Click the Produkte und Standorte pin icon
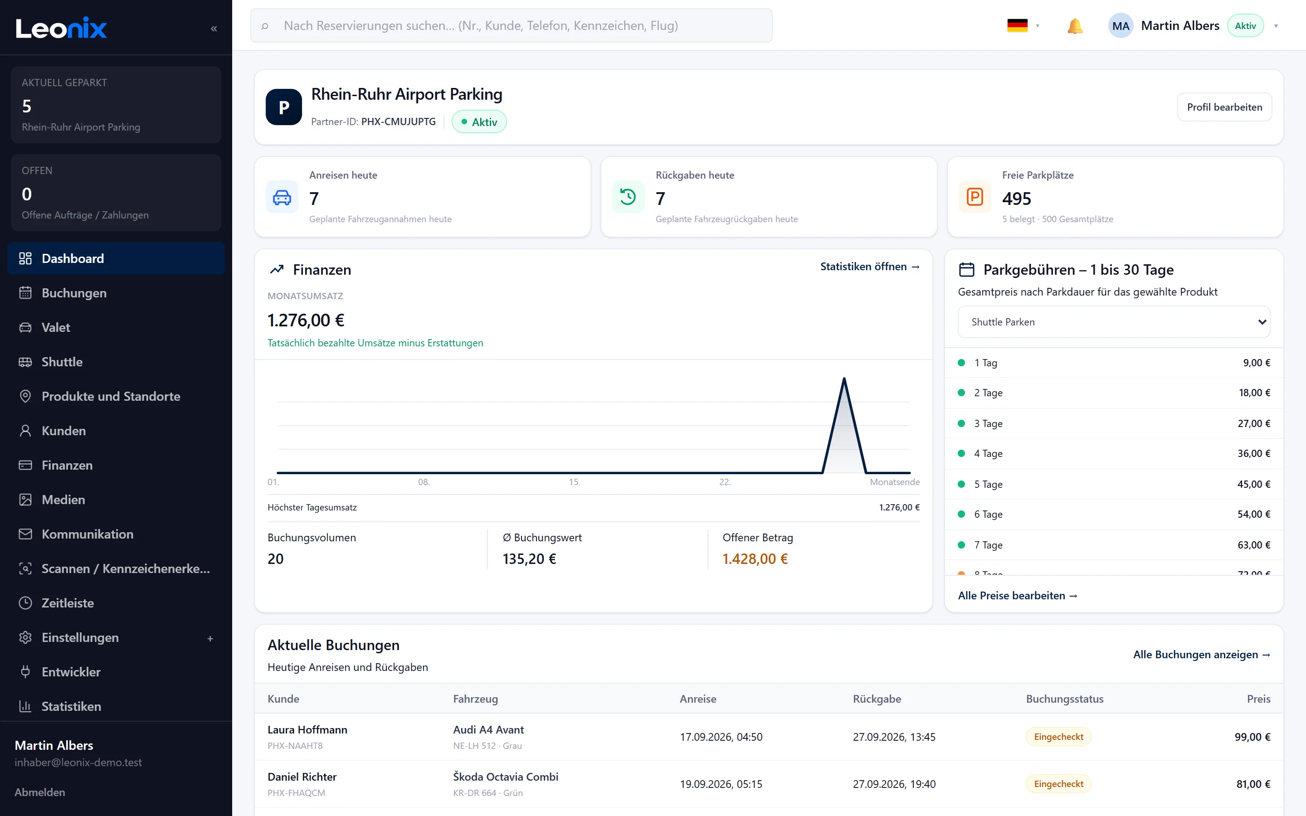This screenshot has width=1306, height=816. click(25, 396)
